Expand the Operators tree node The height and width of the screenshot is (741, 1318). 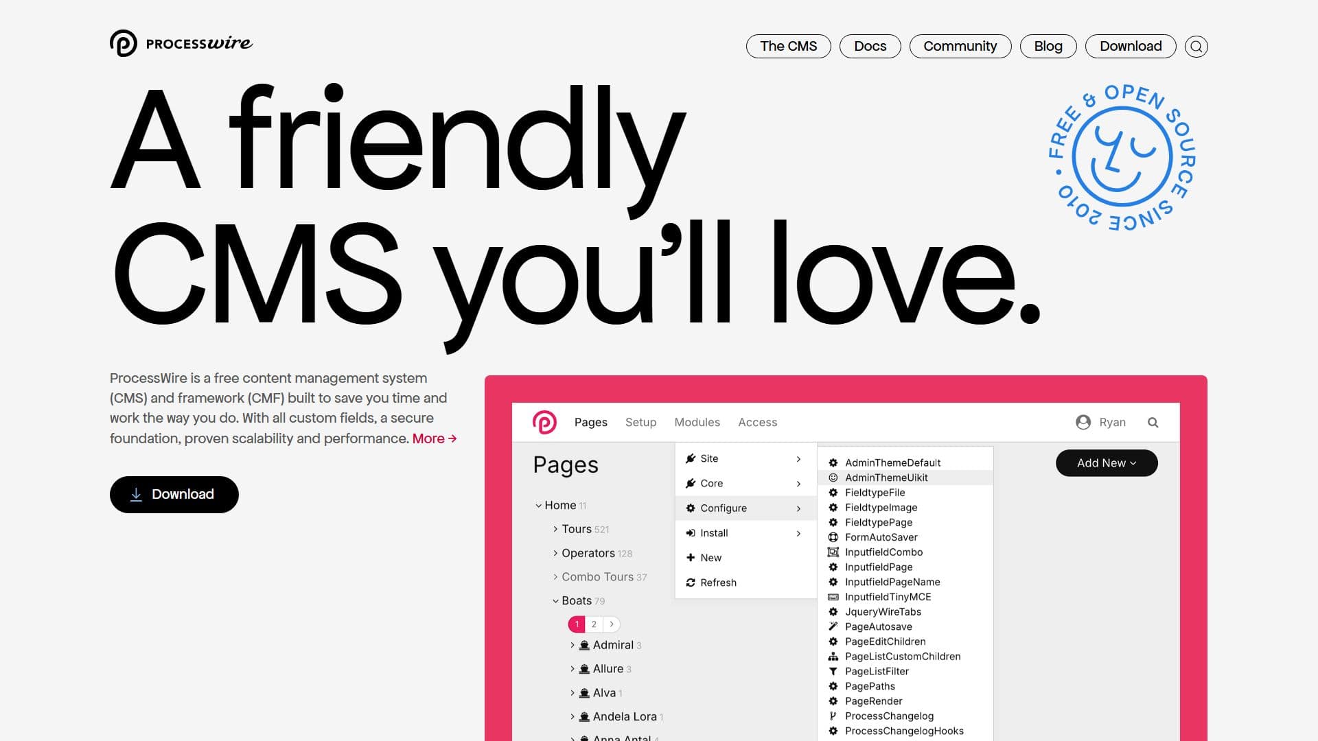[x=555, y=553]
